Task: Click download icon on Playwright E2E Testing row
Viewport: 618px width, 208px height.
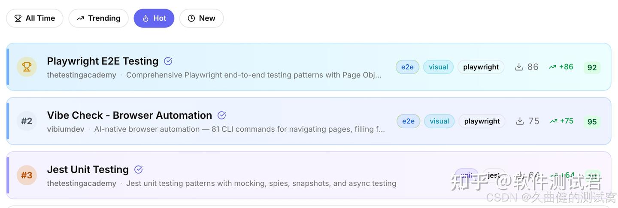Action: click(x=519, y=67)
